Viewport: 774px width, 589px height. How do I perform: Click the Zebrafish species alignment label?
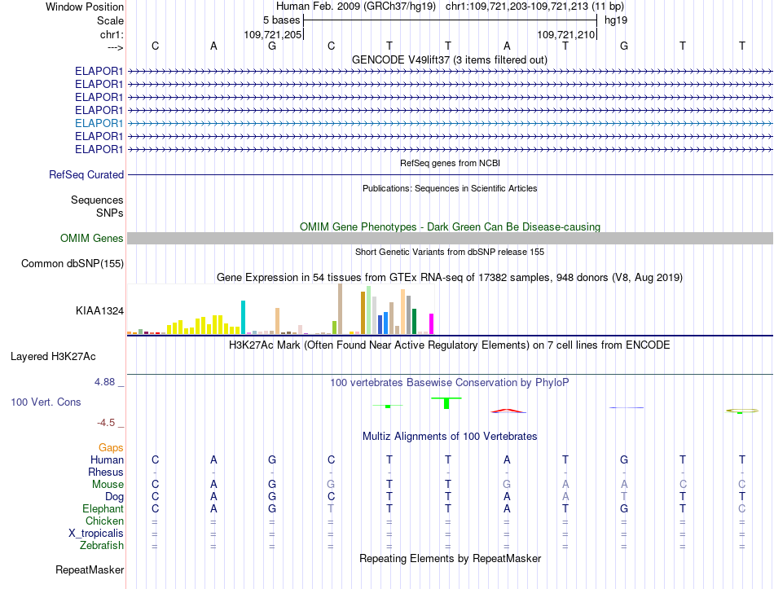(x=102, y=546)
